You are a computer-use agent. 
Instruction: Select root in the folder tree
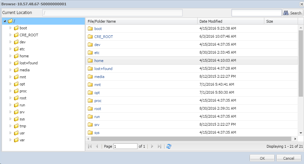(23, 98)
